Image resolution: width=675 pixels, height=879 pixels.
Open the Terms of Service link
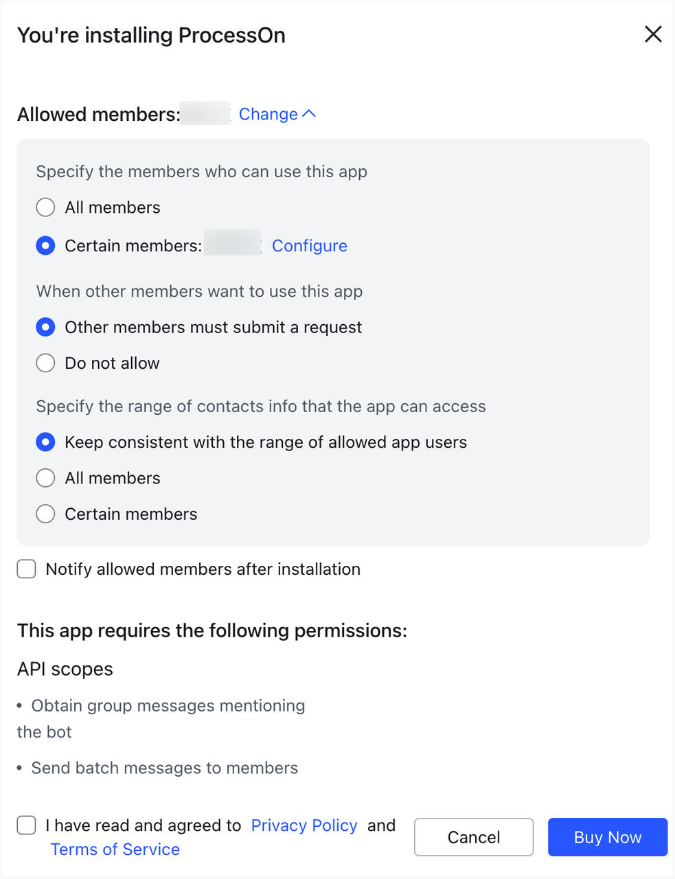[115, 849]
